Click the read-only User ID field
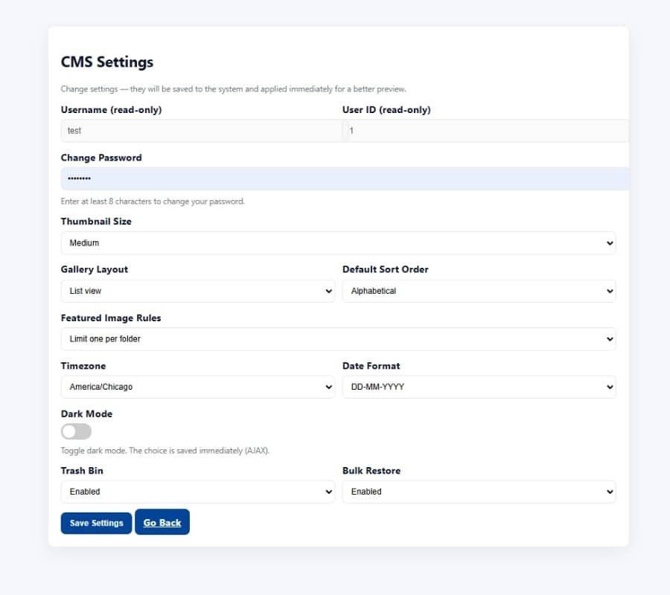 click(x=485, y=131)
